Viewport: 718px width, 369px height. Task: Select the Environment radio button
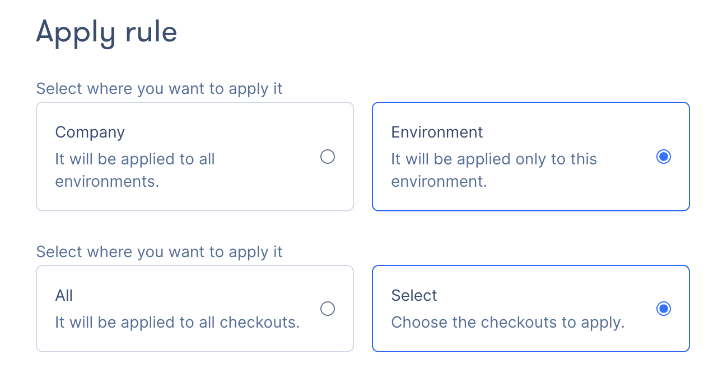point(664,157)
